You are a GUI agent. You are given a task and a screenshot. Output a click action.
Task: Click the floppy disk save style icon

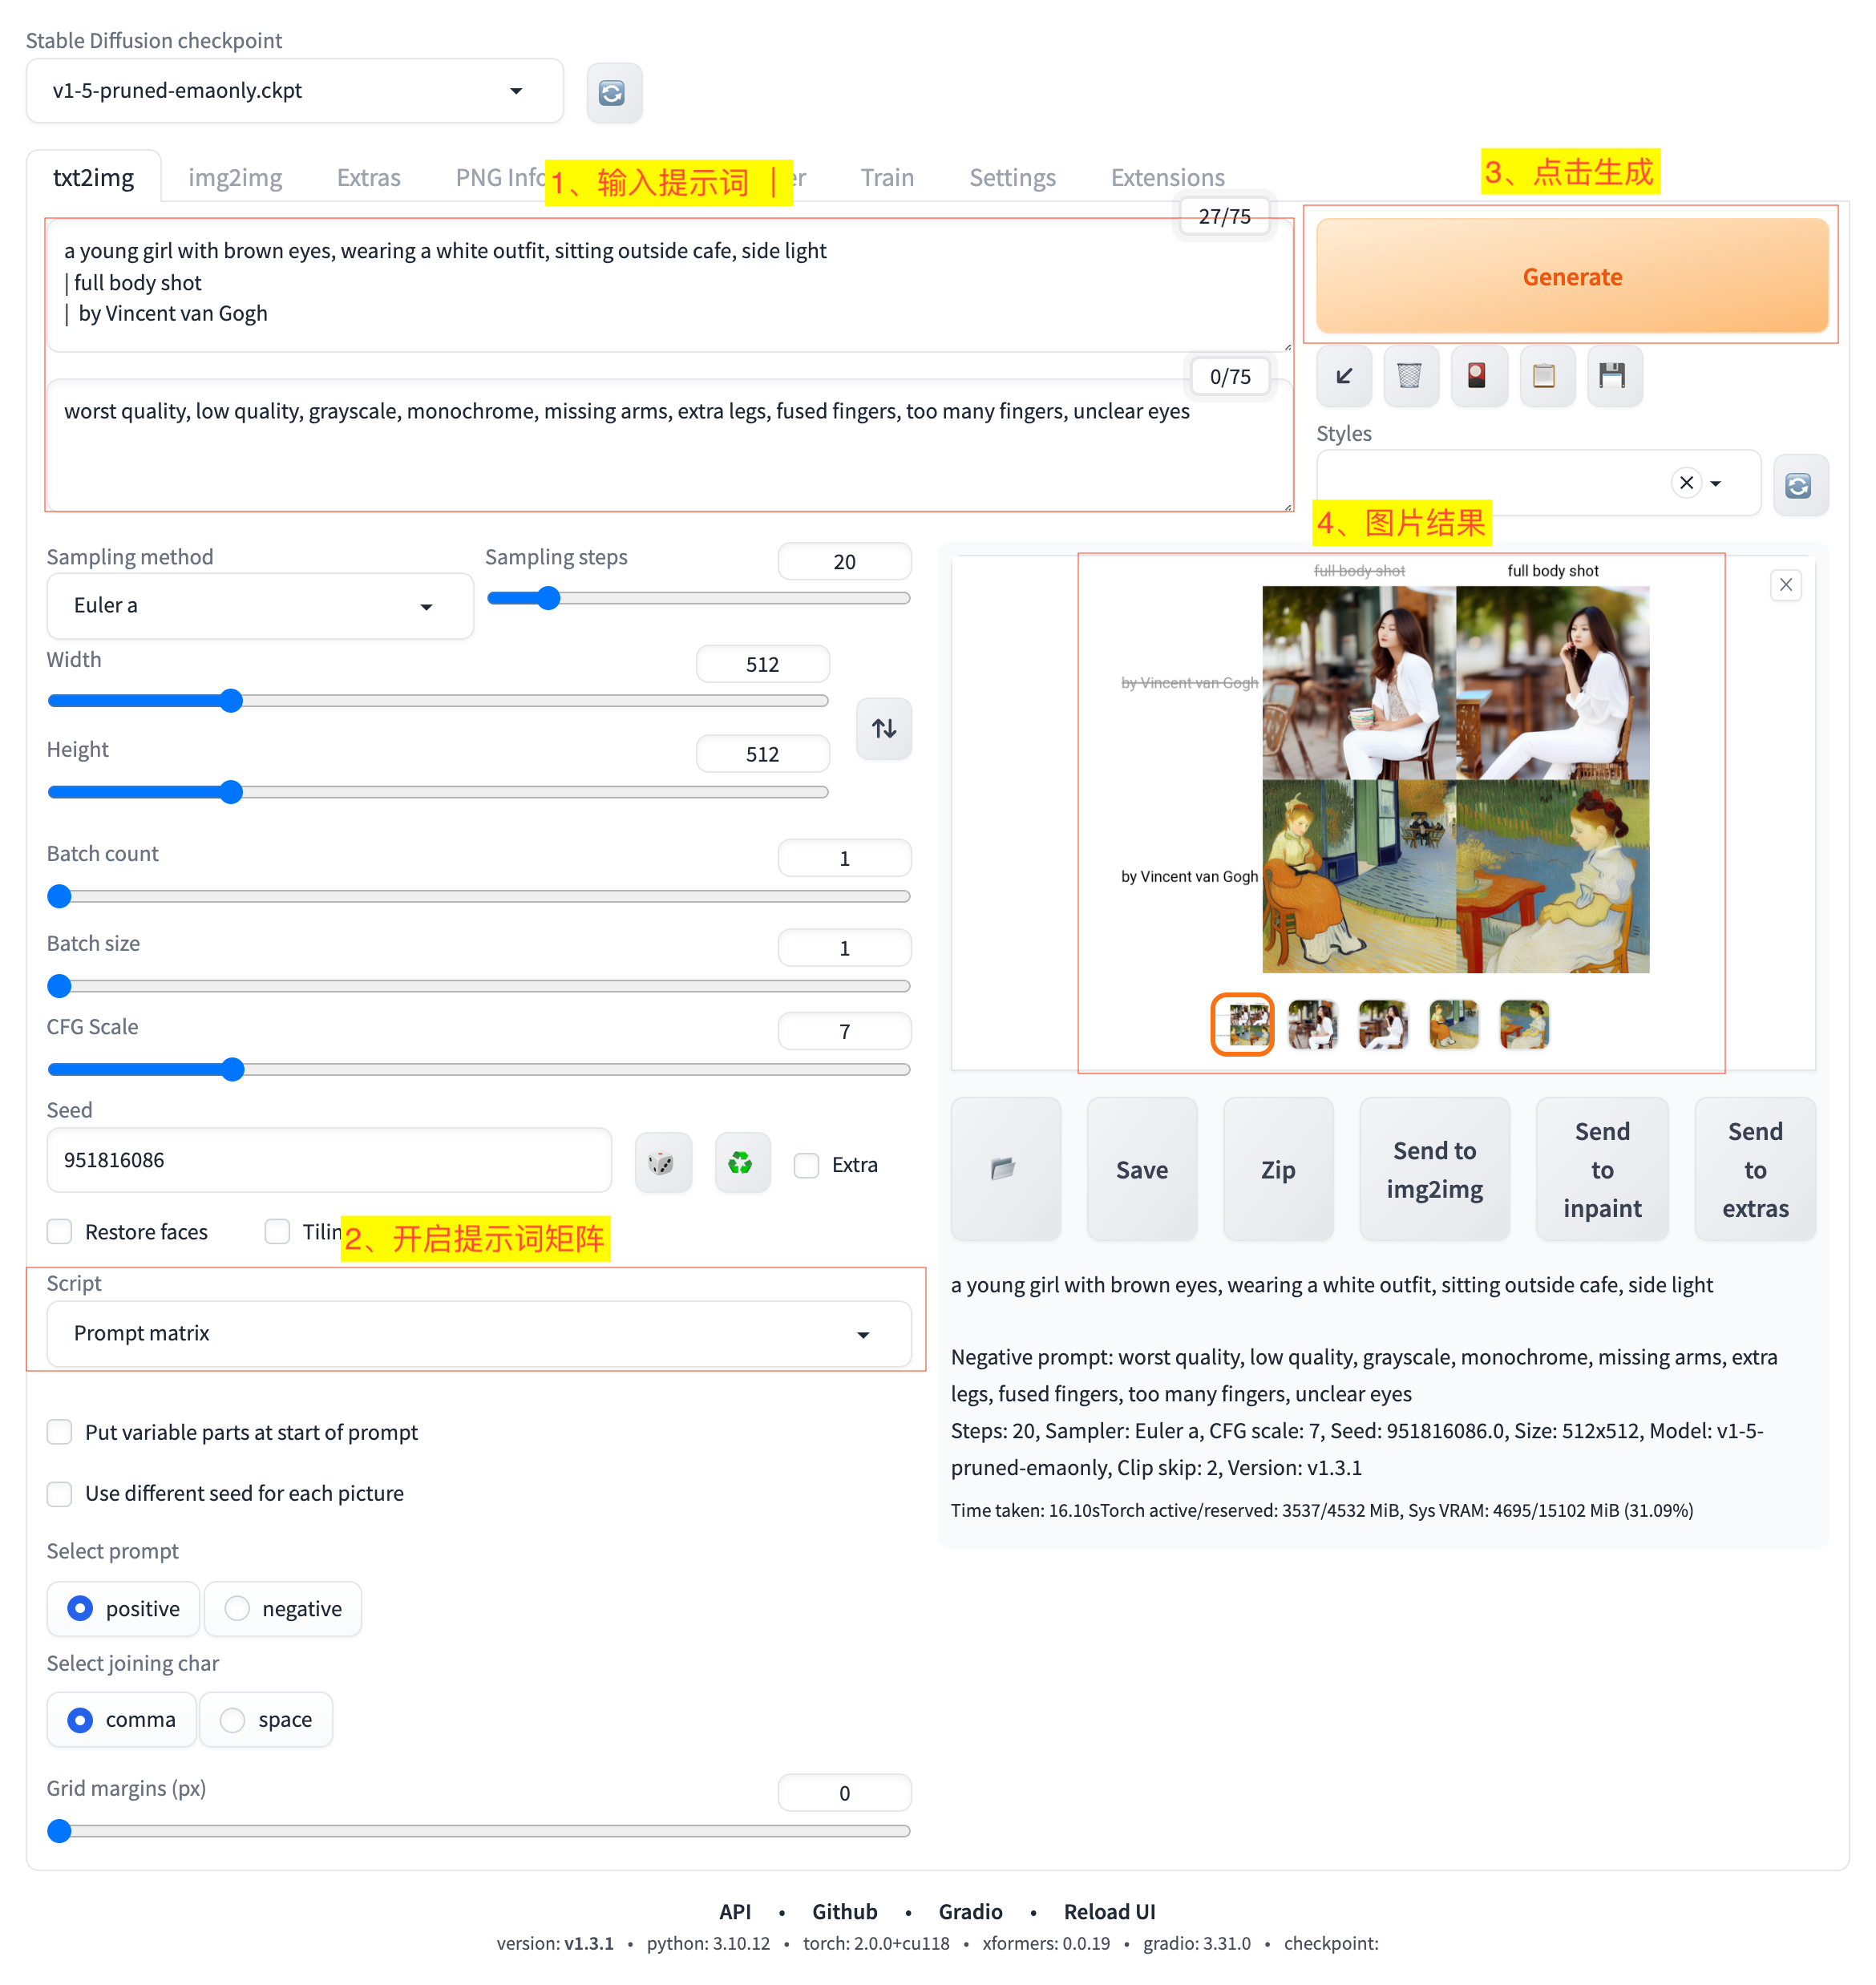pyautogui.click(x=1613, y=376)
